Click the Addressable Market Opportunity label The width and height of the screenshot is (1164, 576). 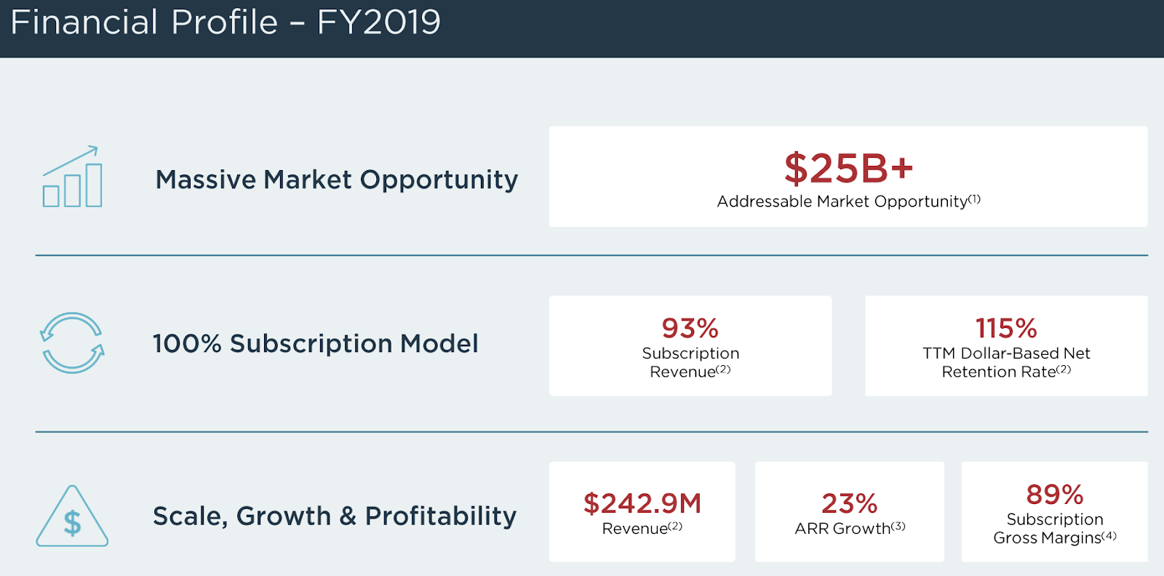pyautogui.click(x=842, y=201)
